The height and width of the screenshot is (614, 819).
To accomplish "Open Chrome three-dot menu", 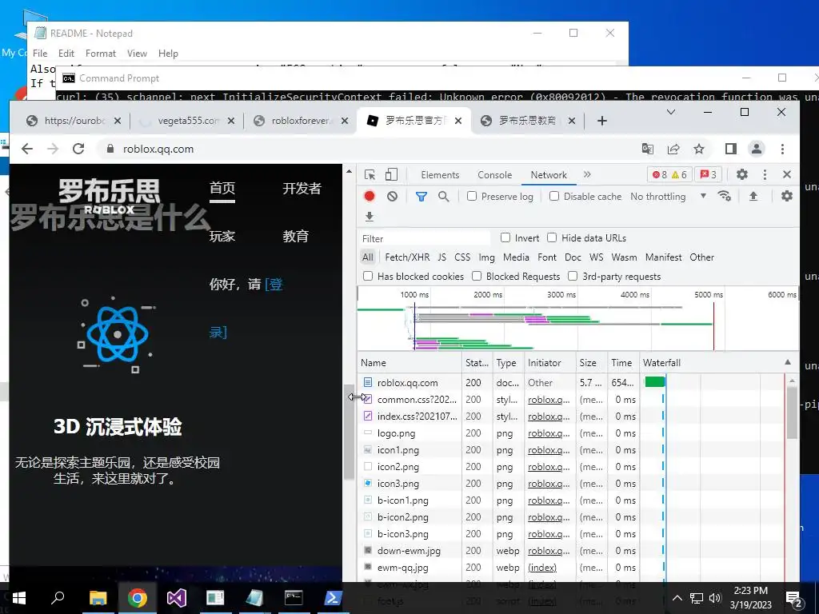I will coord(782,149).
